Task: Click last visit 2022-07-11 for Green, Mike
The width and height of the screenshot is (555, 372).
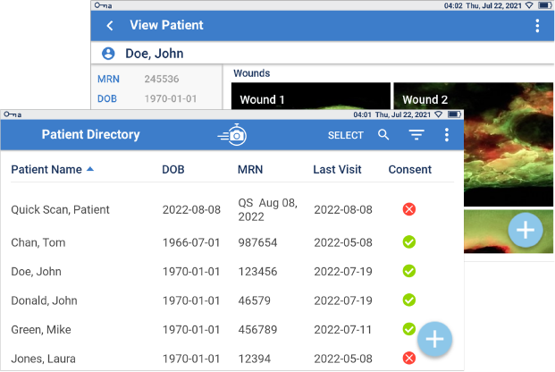Action: point(342,329)
